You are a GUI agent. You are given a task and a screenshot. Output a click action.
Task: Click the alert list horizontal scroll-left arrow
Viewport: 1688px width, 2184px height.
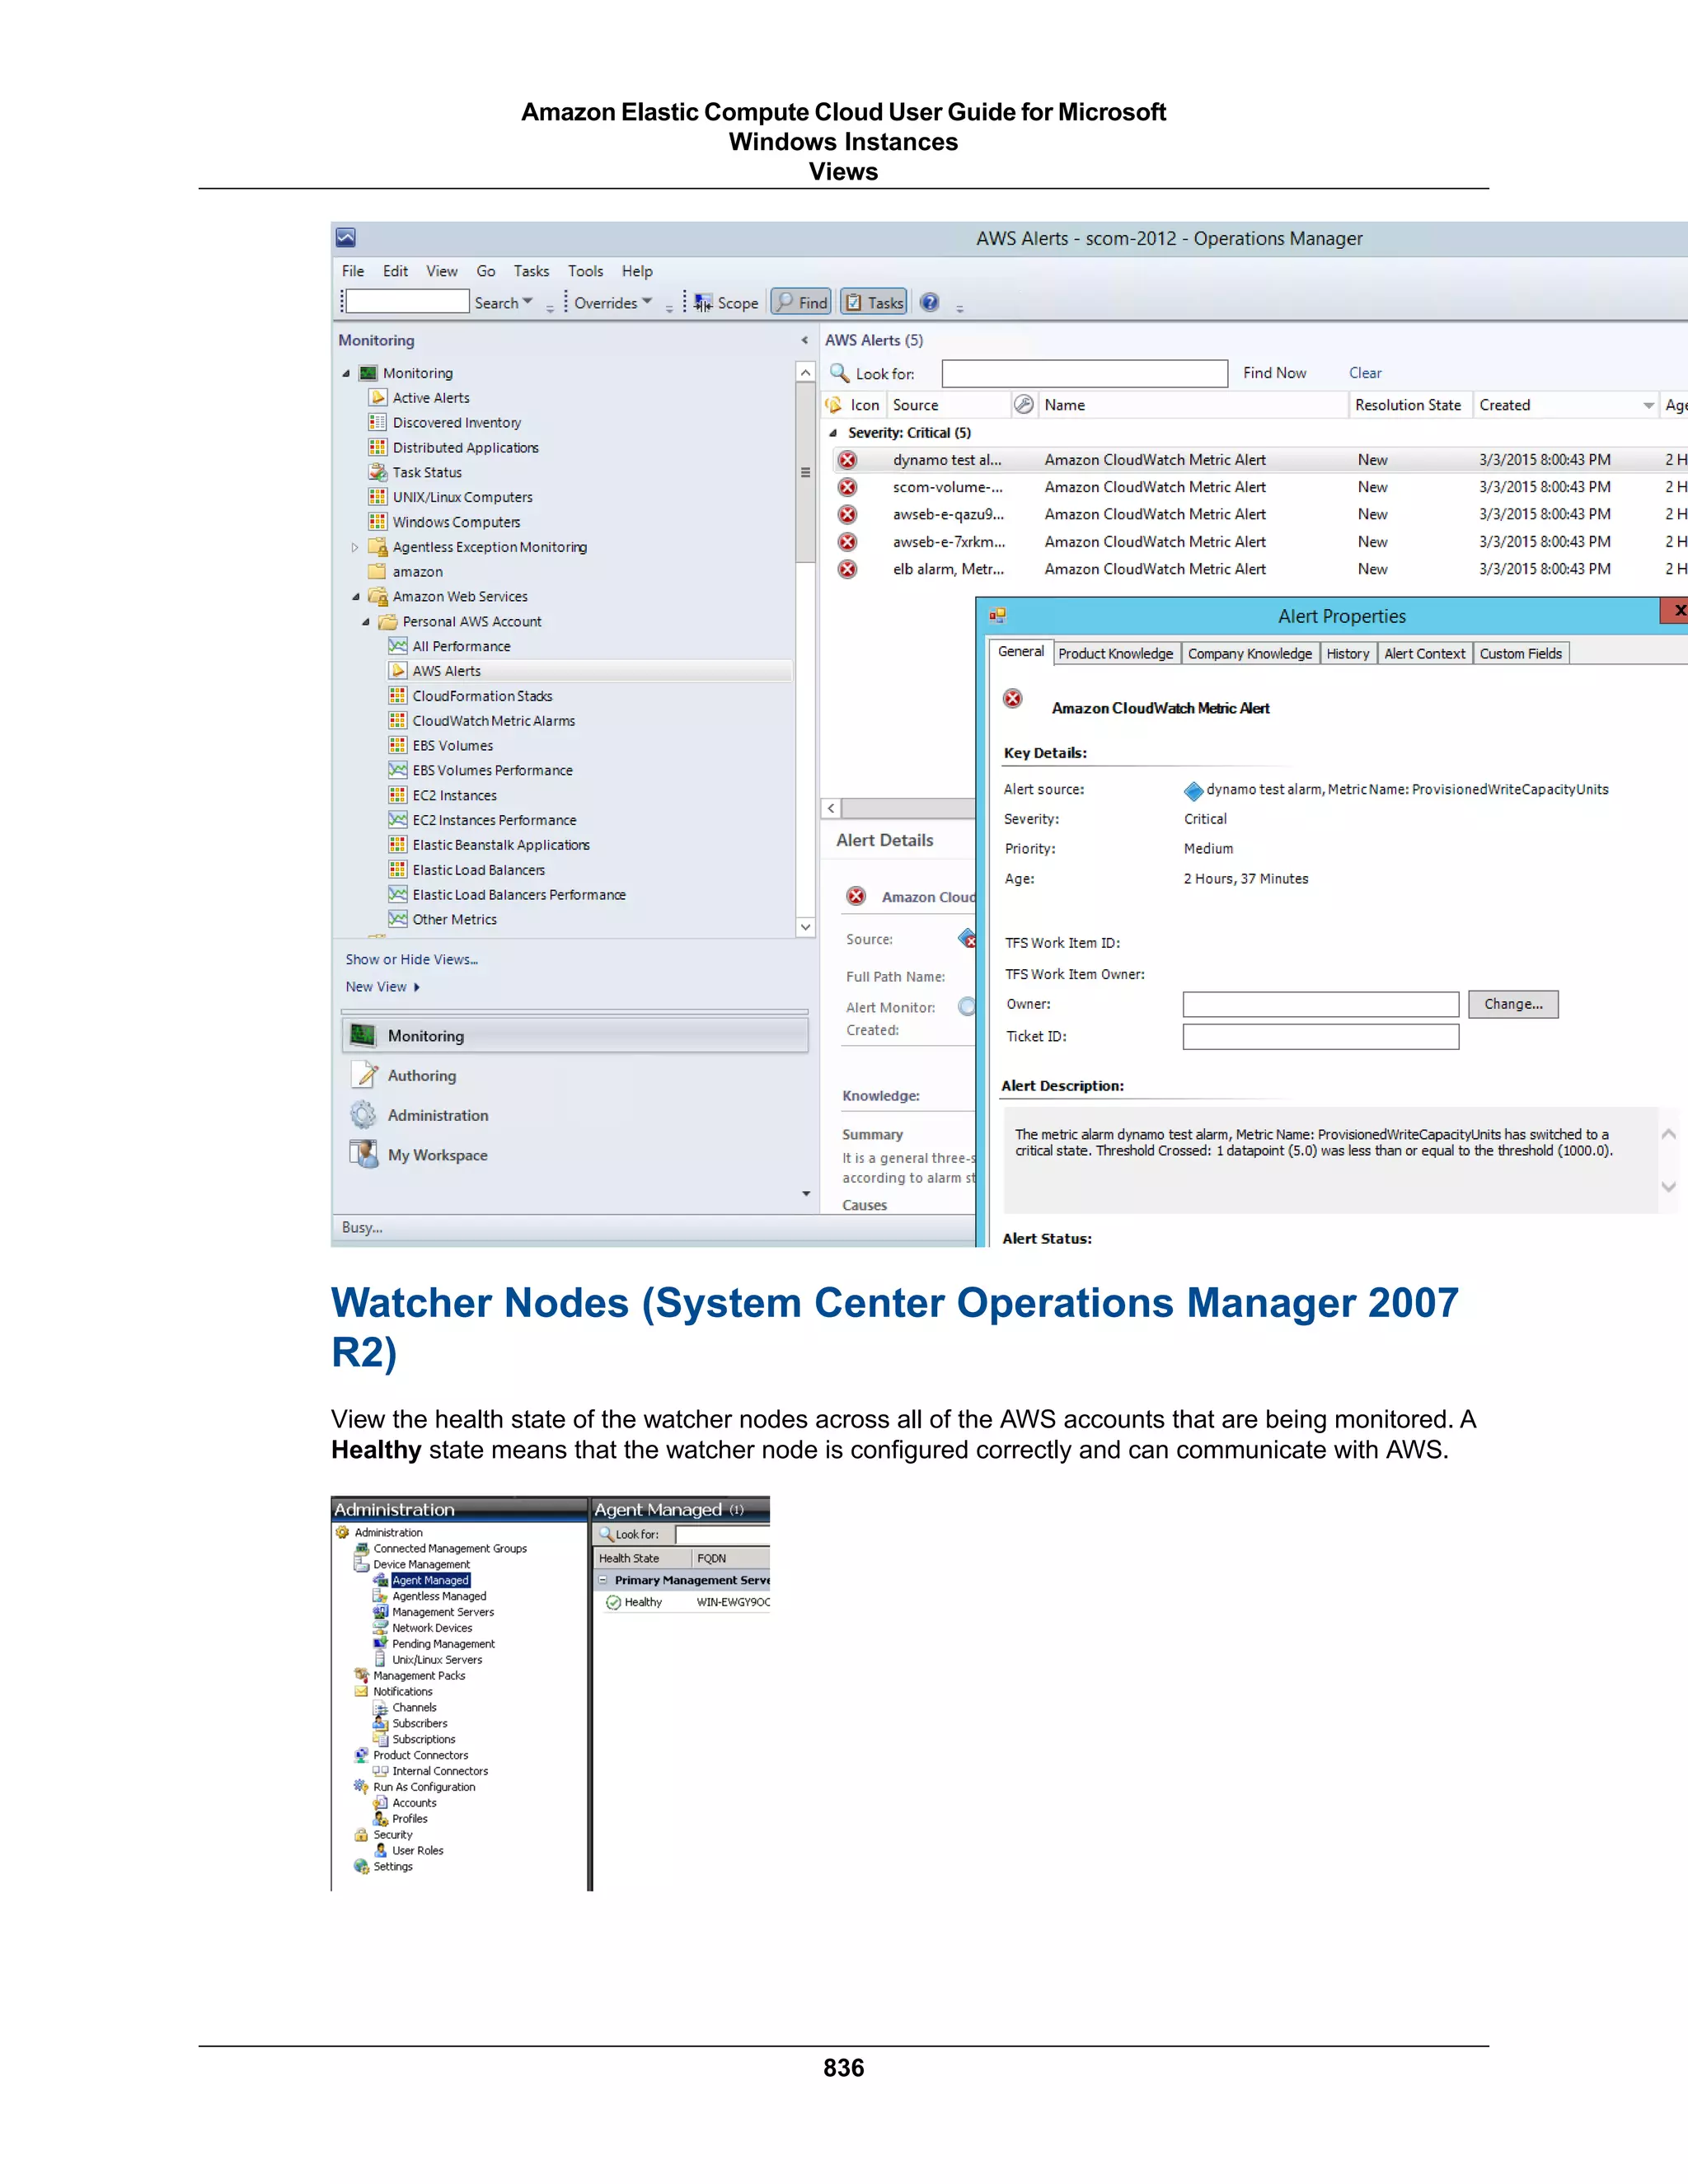pyautogui.click(x=831, y=809)
